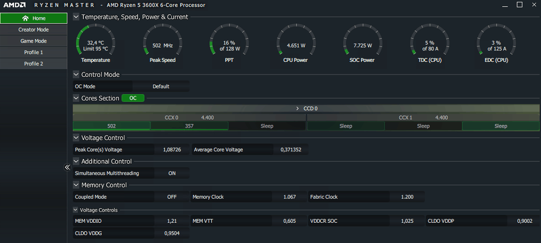Open the Creator Mode tab

(x=33, y=29)
